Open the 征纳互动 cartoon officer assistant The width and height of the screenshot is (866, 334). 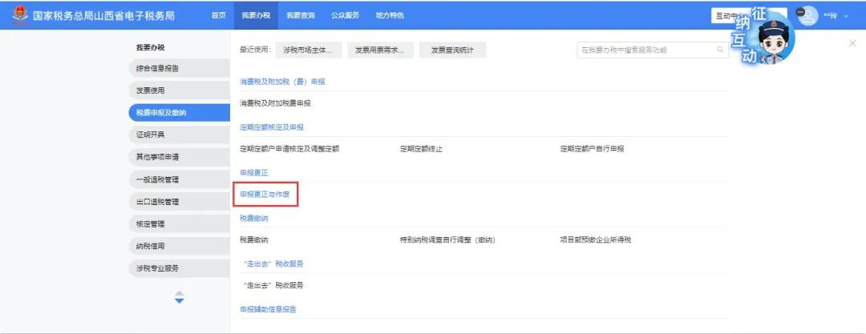point(758,36)
